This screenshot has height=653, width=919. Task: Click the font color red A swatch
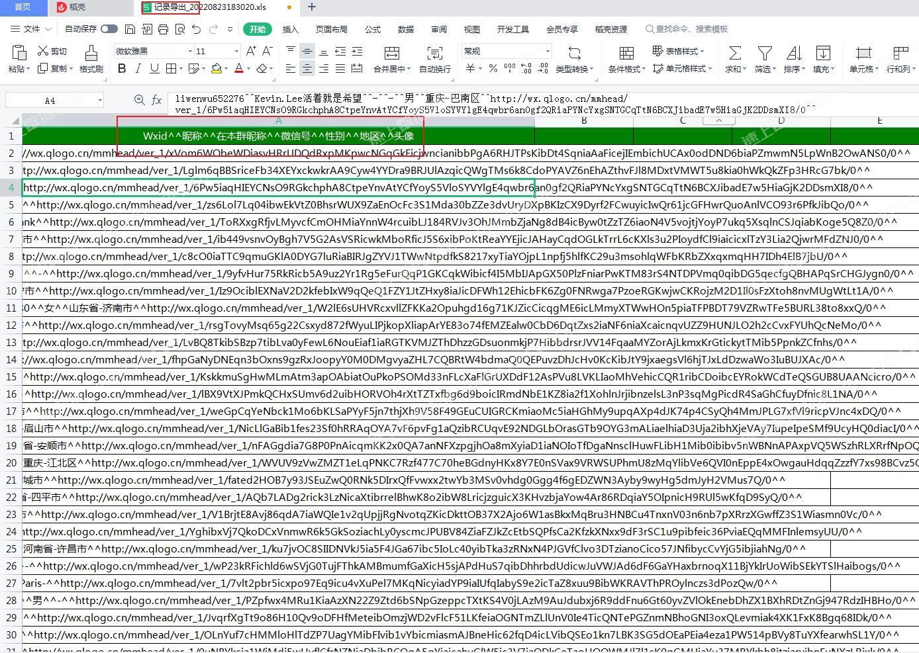click(x=239, y=68)
